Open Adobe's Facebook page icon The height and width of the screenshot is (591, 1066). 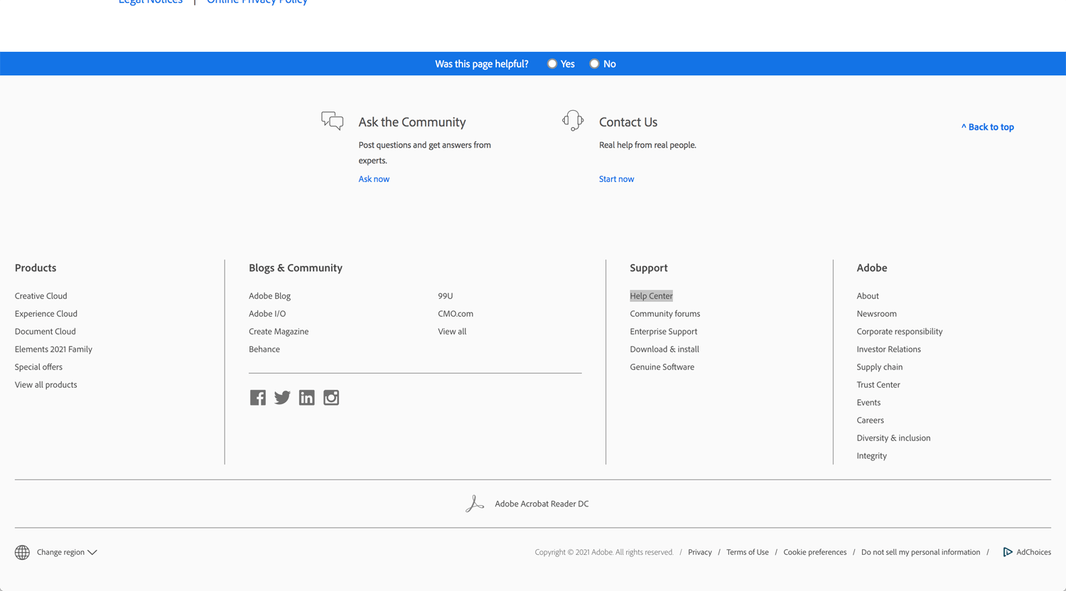(258, 398)
